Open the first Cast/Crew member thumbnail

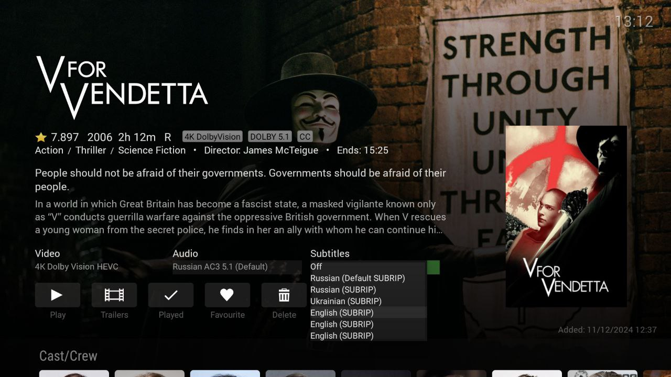coord(74,373)
